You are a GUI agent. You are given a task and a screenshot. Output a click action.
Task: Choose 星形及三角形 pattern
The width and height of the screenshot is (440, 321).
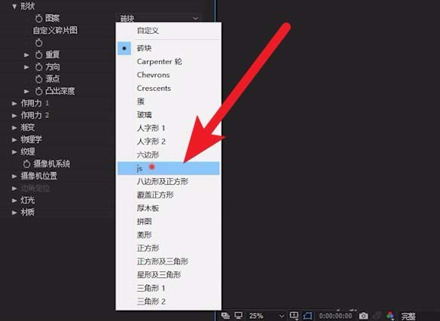(168, 275)
